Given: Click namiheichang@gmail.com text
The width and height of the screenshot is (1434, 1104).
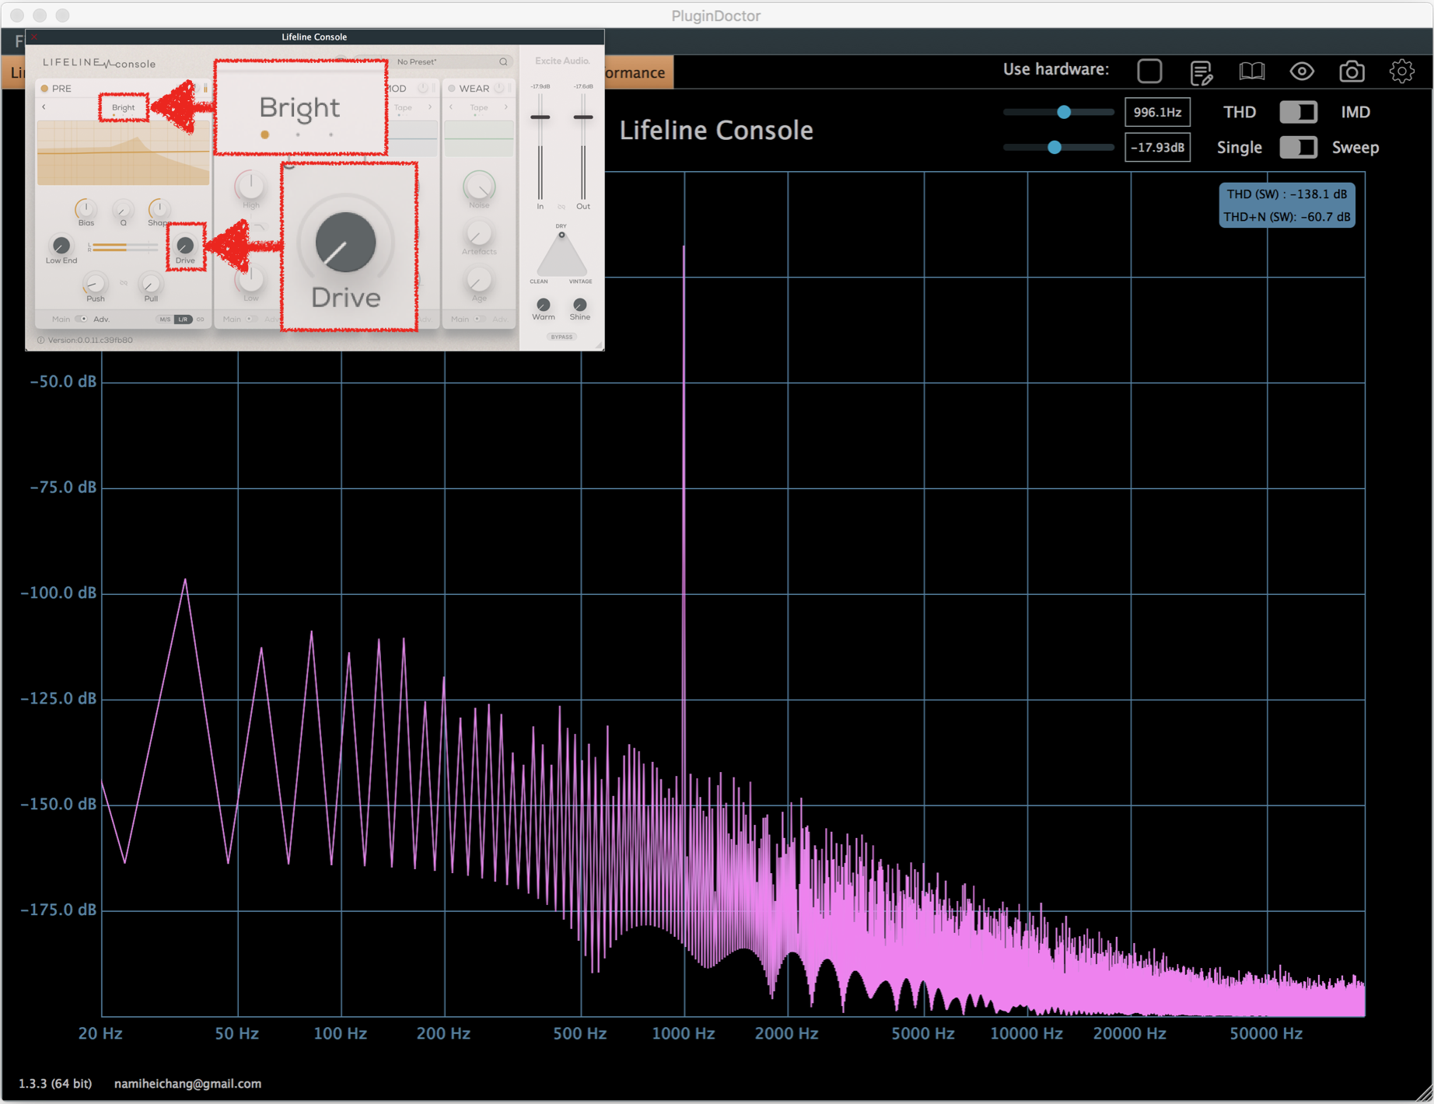Looking at the screenshot, I should point(187,1084).
